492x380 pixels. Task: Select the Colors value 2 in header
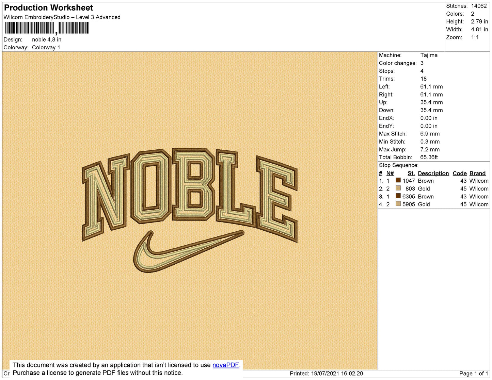473,14
